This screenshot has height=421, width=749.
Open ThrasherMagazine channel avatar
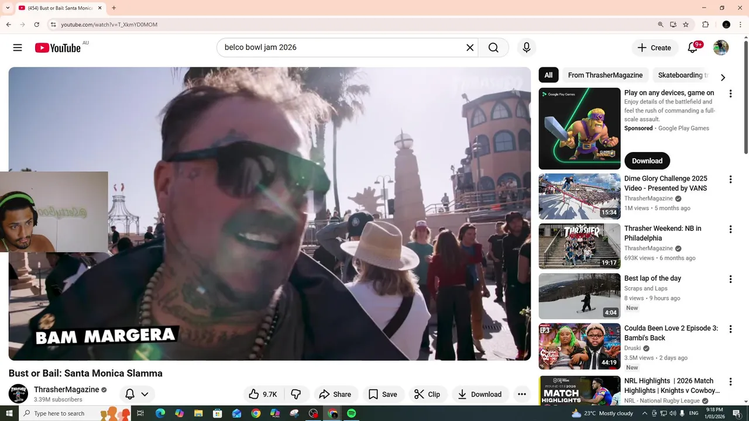(18, 394)
